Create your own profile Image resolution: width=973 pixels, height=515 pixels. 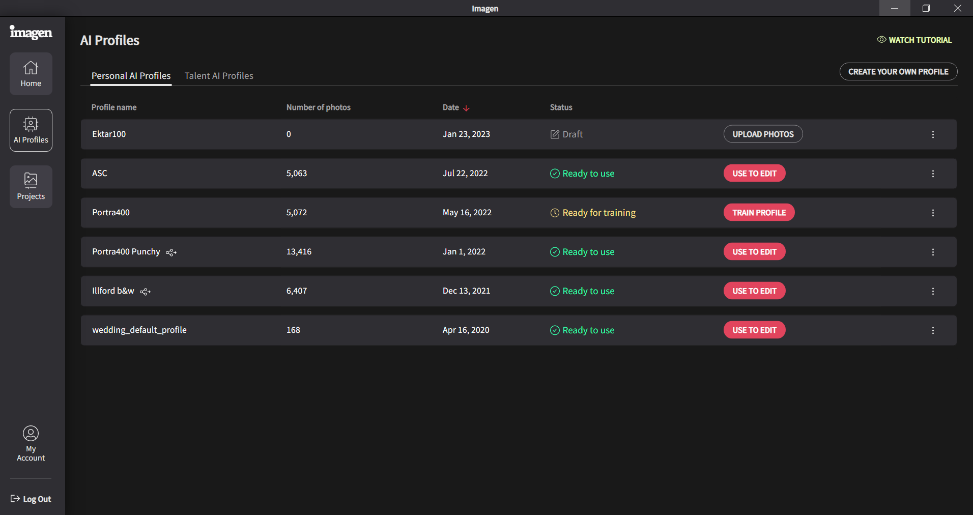coord(898,72)
